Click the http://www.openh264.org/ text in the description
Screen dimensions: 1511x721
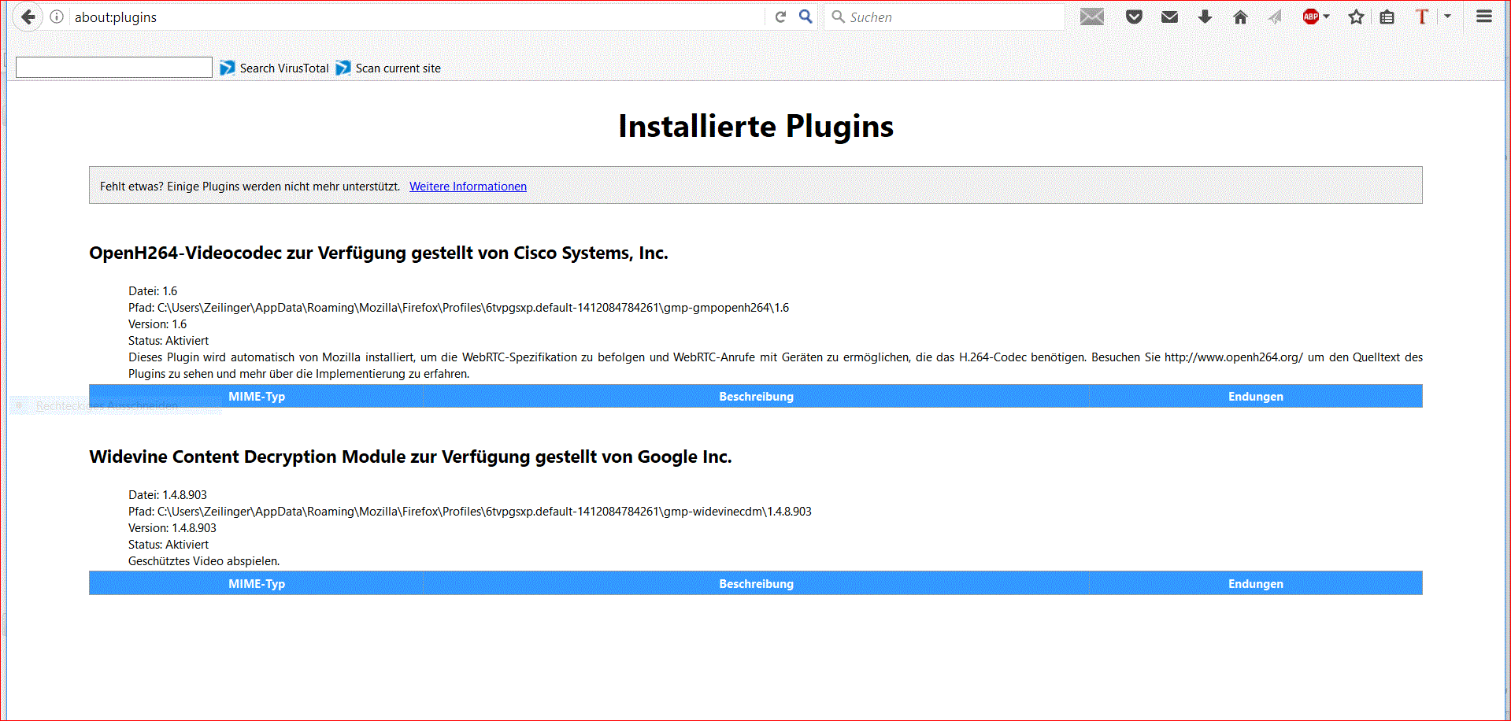coord(1233,357)
